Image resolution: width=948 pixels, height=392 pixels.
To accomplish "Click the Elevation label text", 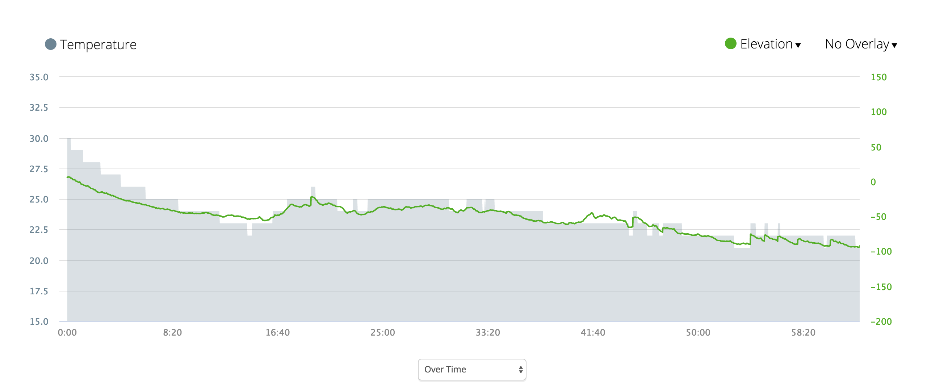I will click(x=766, y=44).
